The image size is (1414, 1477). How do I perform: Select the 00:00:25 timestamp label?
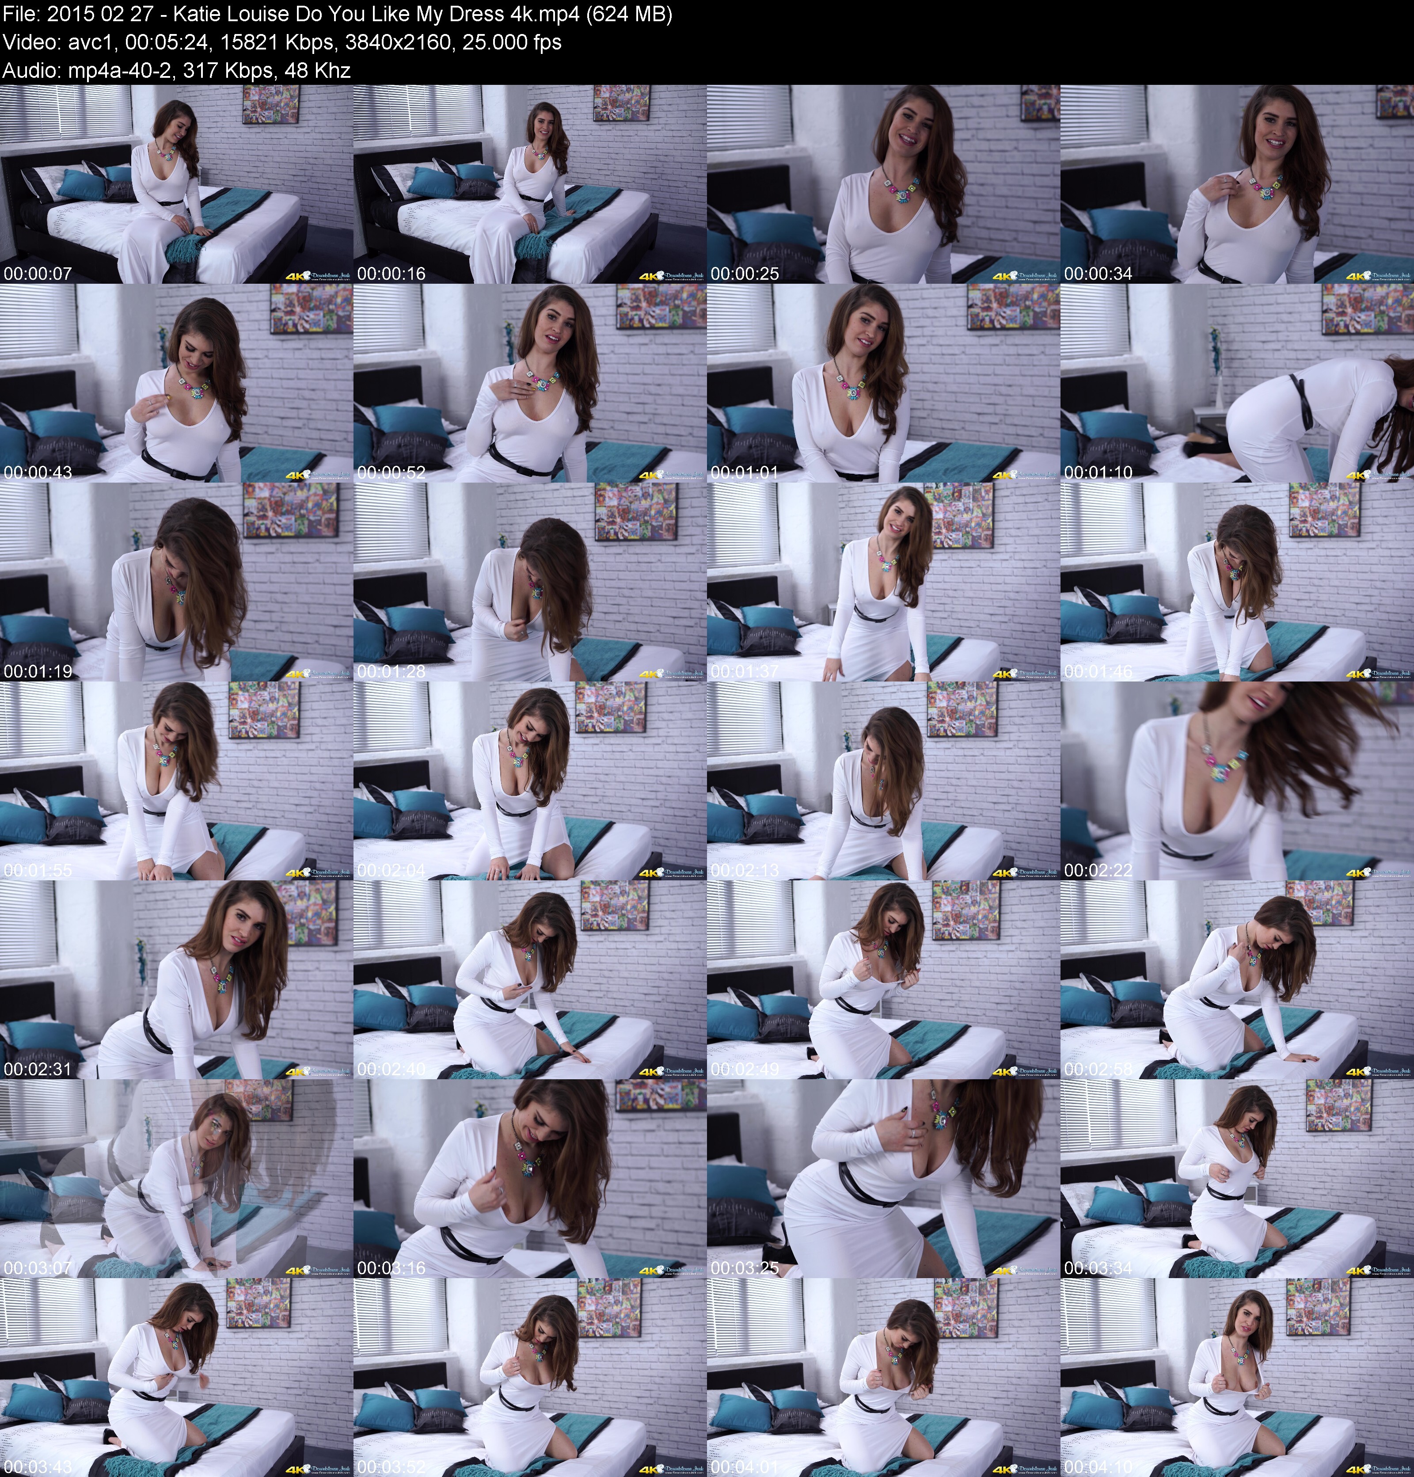click(745, 274)
